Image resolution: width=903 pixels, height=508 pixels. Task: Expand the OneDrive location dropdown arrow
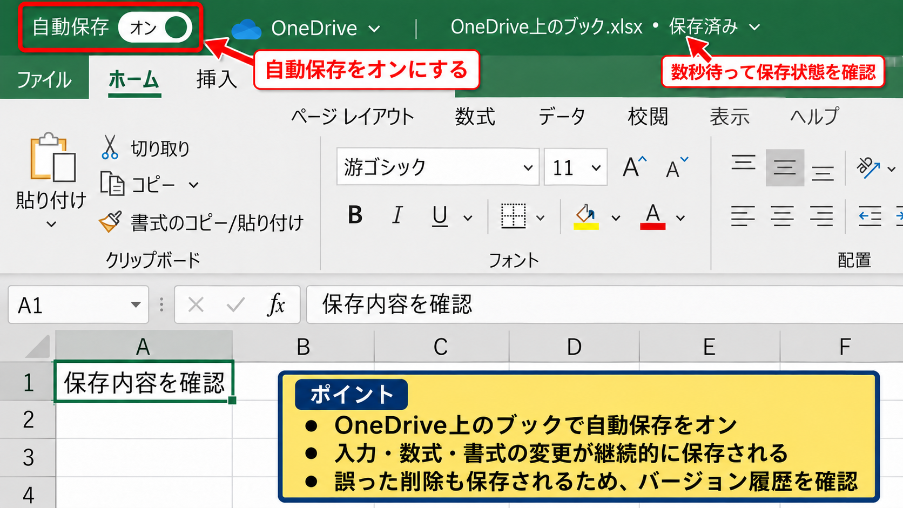pyautogui.click(x=374, y=29)
